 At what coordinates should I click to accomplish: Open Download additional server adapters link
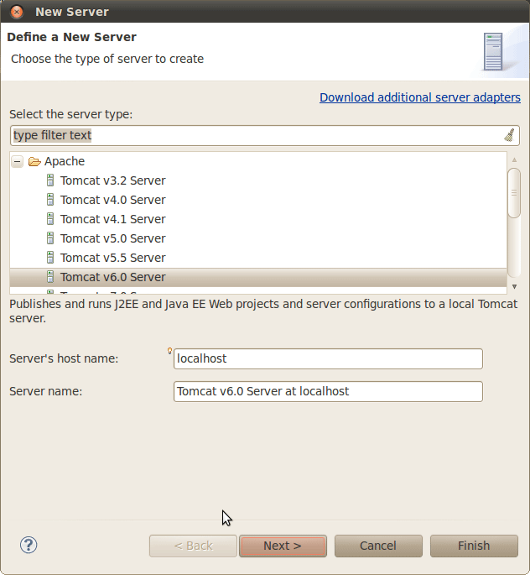(x=419, y=97)
